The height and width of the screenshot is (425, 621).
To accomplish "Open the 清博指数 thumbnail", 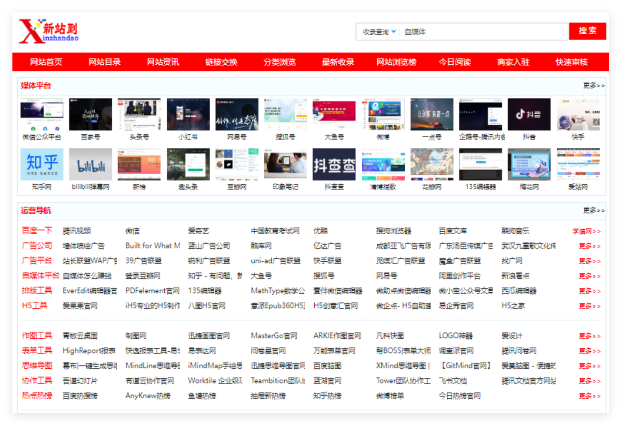I will (x=383, y=164).
